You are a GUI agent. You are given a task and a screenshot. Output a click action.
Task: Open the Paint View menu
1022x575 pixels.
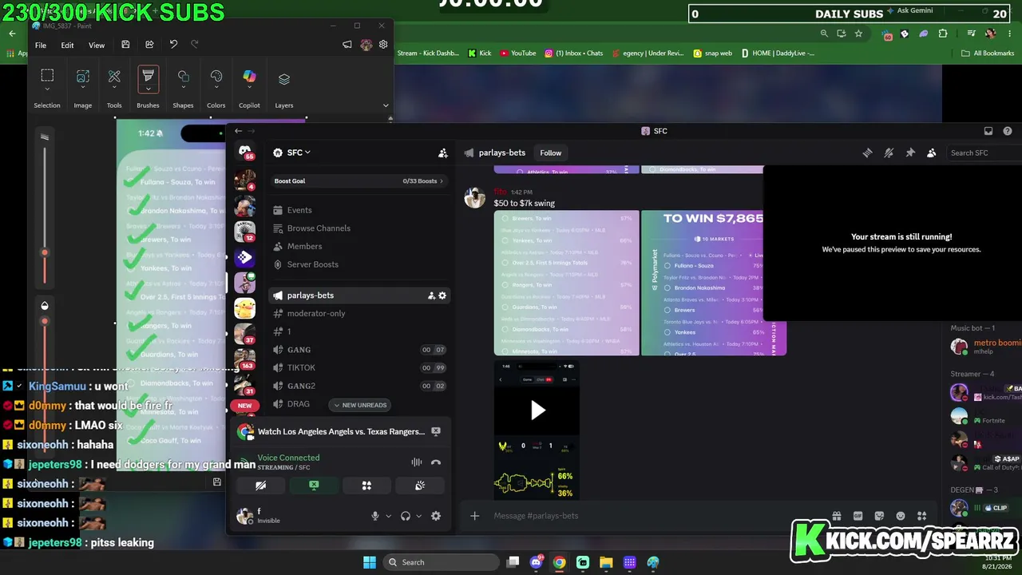pyautogui.click(x=96, y=46)
